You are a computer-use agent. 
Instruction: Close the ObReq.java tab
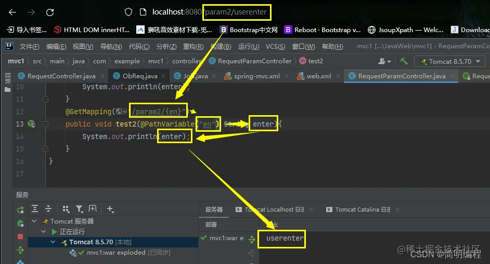163,76
